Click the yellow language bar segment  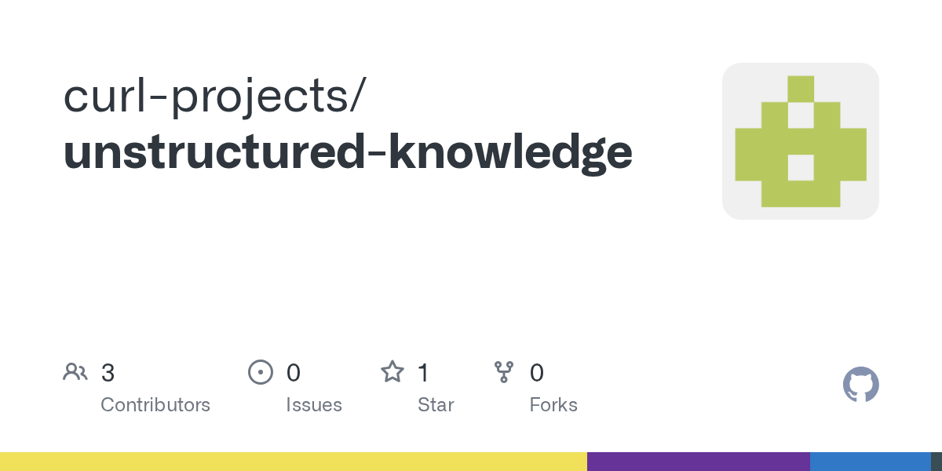click(x=294, y=462)
